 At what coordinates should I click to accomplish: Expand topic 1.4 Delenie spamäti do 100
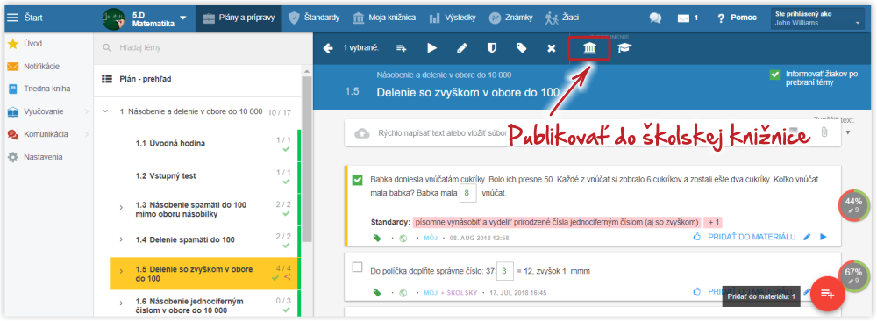[x=121, y=240]
